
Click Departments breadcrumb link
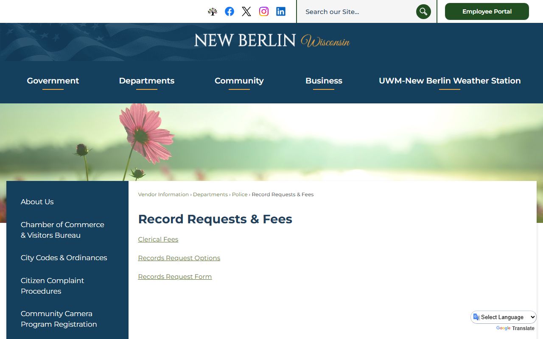pos(210,195)
